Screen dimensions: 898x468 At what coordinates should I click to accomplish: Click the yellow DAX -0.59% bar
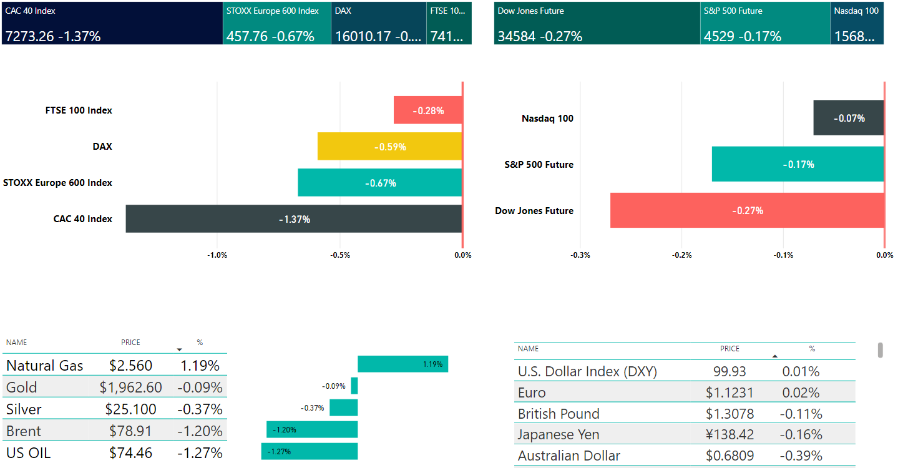click(389, 147)
